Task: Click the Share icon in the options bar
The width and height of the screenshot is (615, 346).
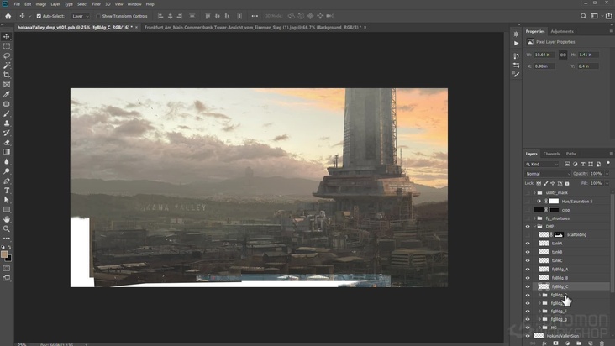Action: point(608,16)
